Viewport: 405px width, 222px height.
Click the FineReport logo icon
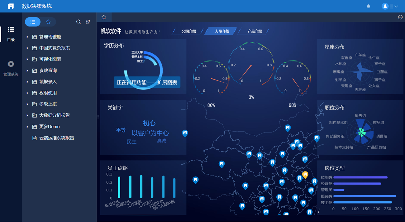click(11, 6)
